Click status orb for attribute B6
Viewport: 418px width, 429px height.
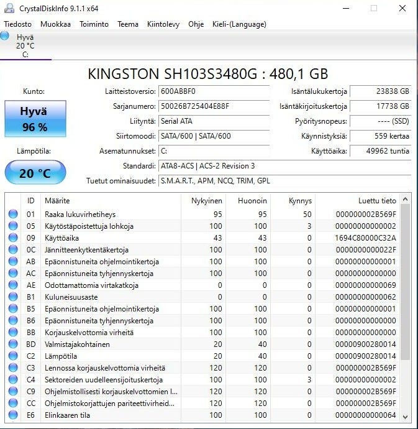(x=13, y=320)
